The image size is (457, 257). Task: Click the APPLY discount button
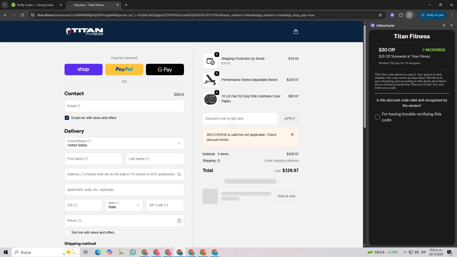click(290, 118)
